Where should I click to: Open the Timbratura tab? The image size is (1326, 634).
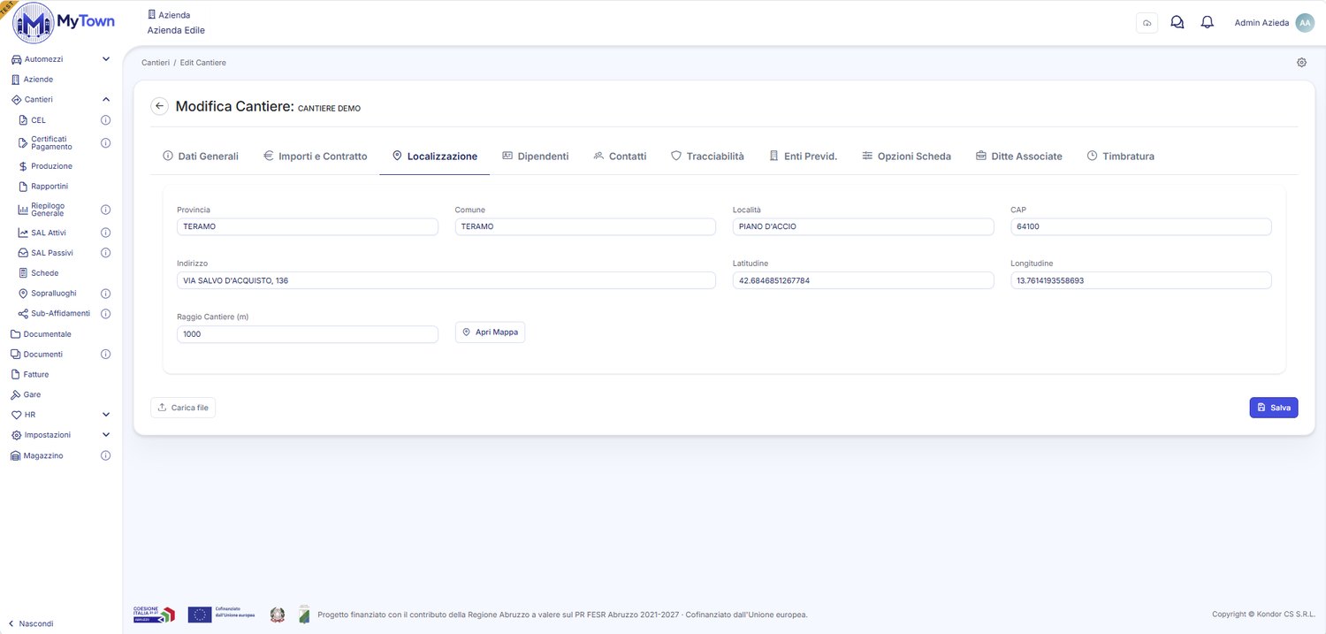1120,157
